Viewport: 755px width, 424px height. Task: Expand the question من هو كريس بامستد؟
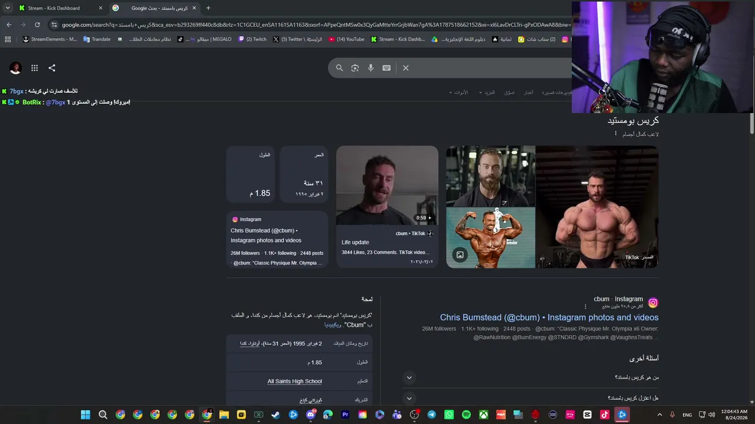[531, 377]
